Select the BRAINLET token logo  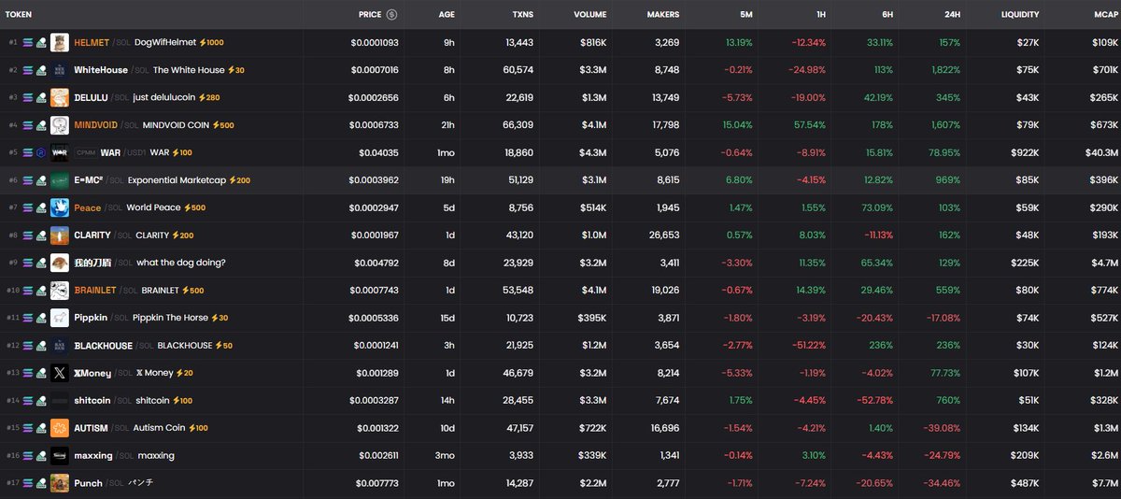point(59,291)
